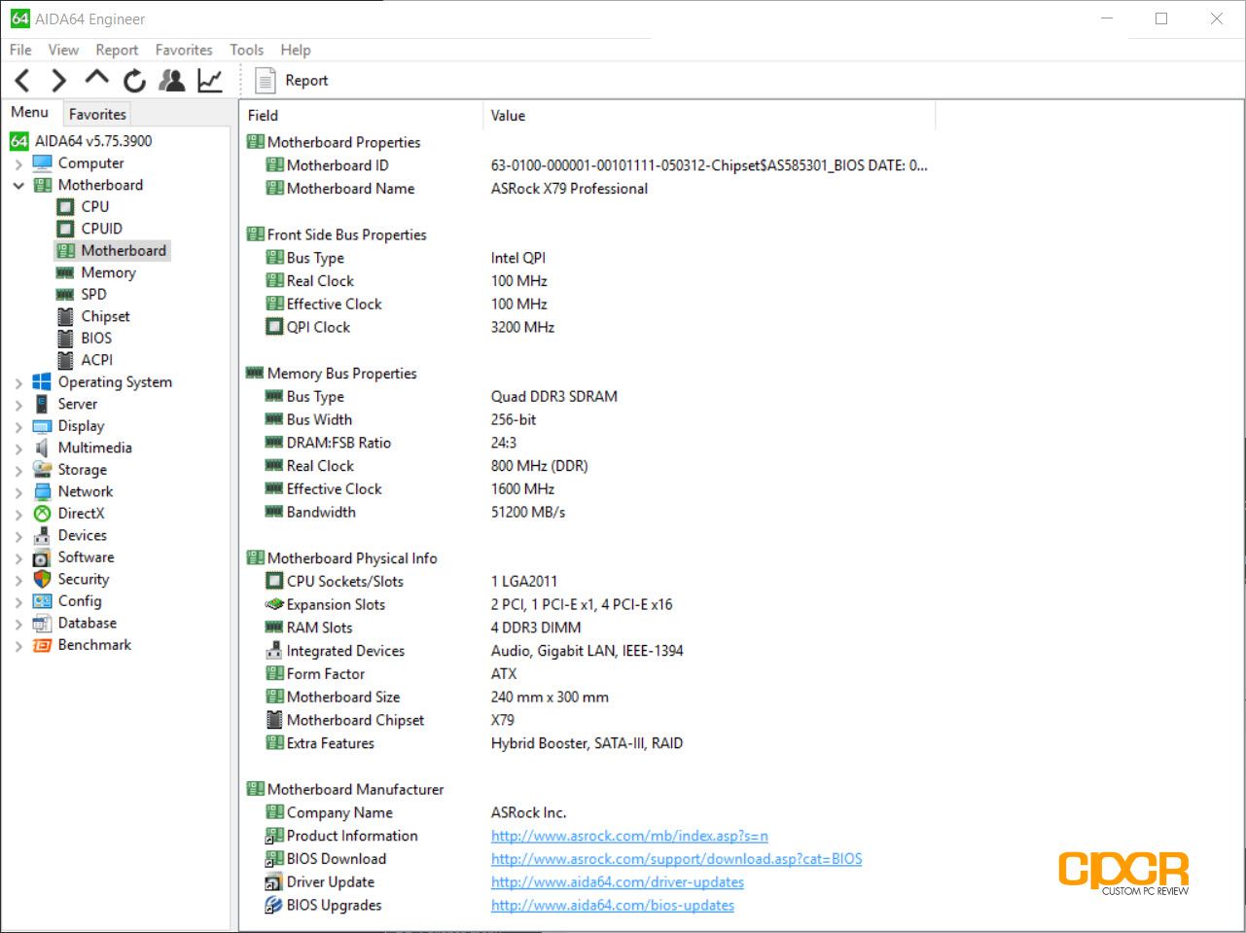
Task: Open the Tools menu
Action: (x=246, y=50)
